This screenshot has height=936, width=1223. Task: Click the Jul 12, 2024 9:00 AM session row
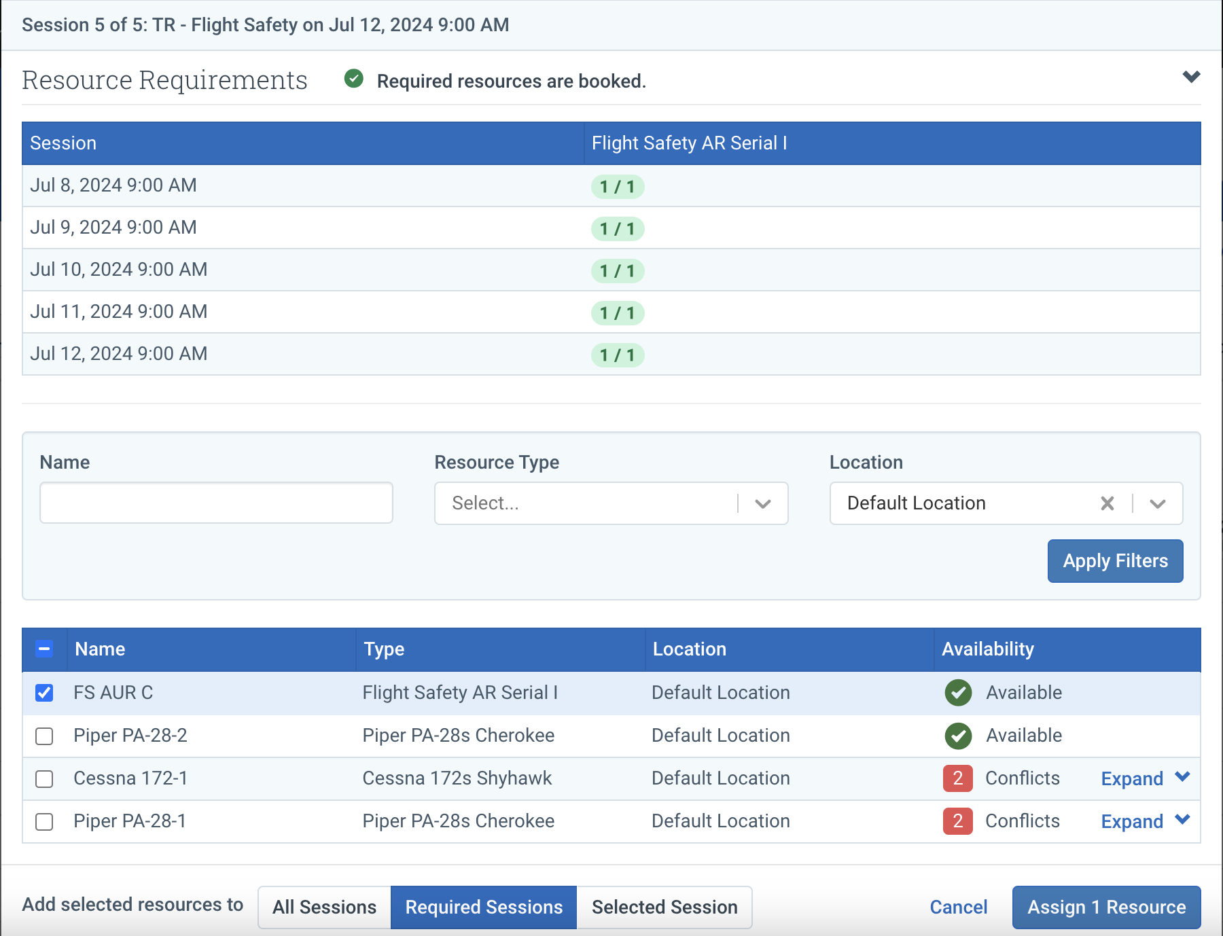coord(611,354)
